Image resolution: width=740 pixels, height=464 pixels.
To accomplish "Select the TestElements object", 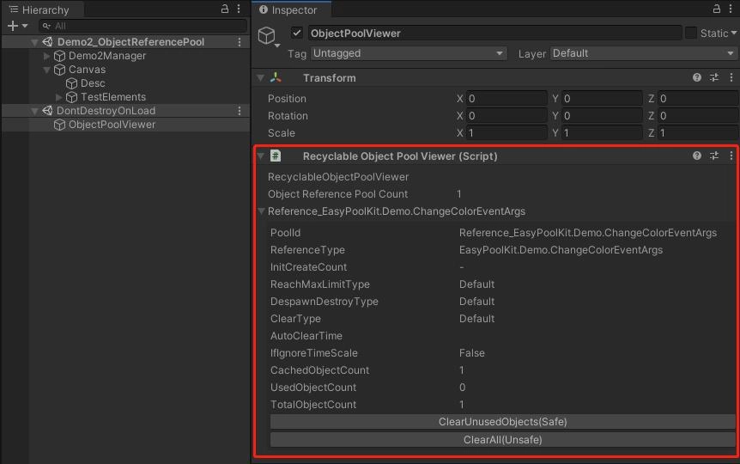I will (112, 97).
